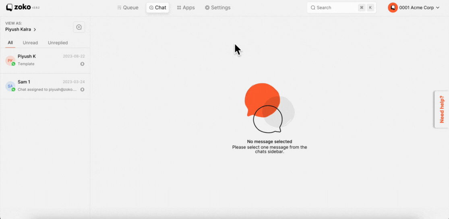Go to the Settings tab

[217, 8]
